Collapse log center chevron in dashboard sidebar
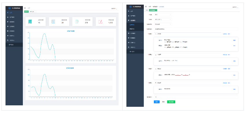245x114 pixels. (21, 40)
